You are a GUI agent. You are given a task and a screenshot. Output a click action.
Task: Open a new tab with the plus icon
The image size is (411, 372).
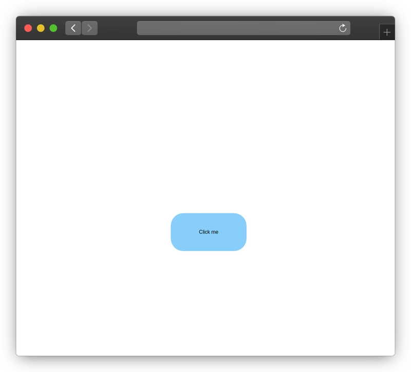point(387,31)
